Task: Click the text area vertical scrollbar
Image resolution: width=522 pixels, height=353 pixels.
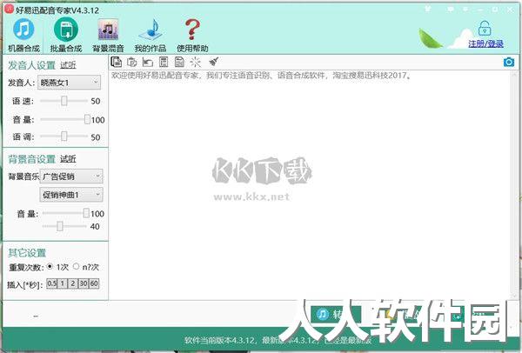Action: point(515,185)
